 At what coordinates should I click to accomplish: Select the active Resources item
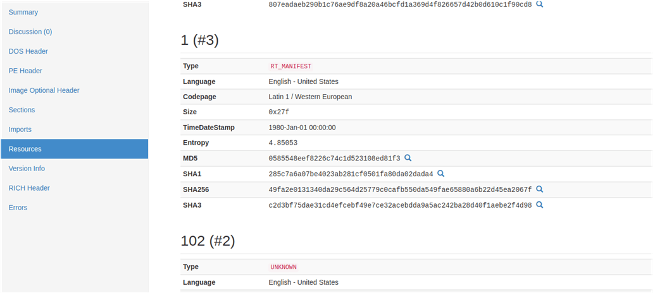(74, 149)
